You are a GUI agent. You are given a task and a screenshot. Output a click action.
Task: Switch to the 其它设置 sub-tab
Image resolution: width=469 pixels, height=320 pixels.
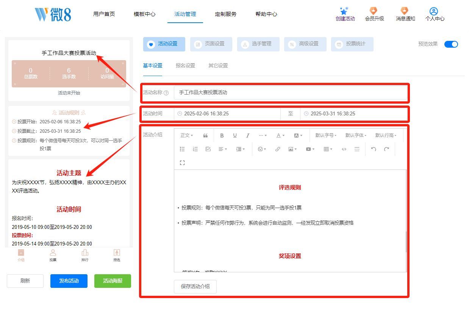(218, 66)
